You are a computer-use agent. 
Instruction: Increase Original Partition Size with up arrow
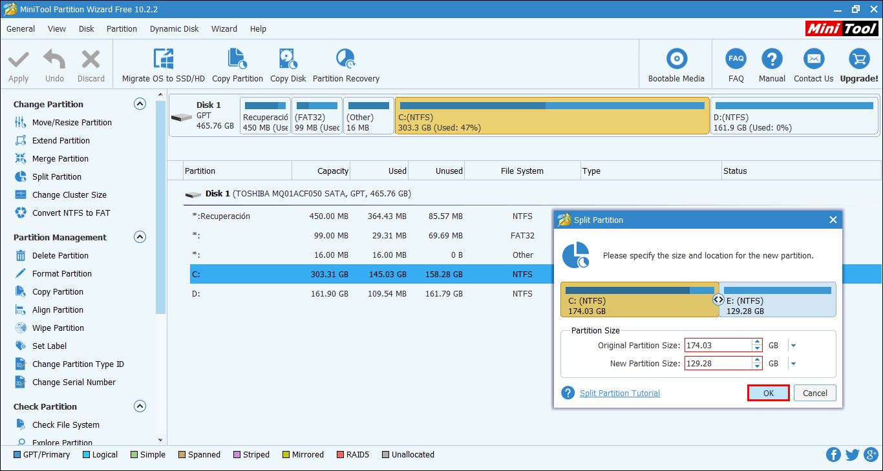click(757, 342)
